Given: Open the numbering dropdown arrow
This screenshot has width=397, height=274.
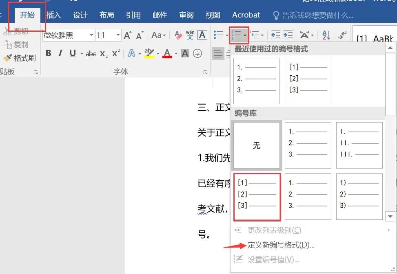Looking at the screenshot, I should coord(245,35).
